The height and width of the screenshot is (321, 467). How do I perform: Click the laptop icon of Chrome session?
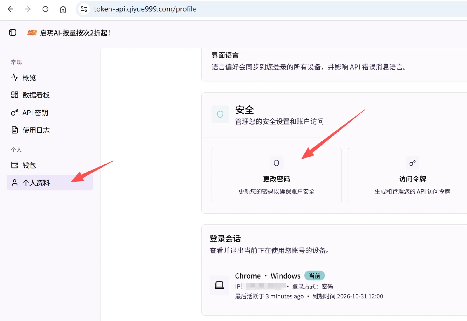pos(219,285)
